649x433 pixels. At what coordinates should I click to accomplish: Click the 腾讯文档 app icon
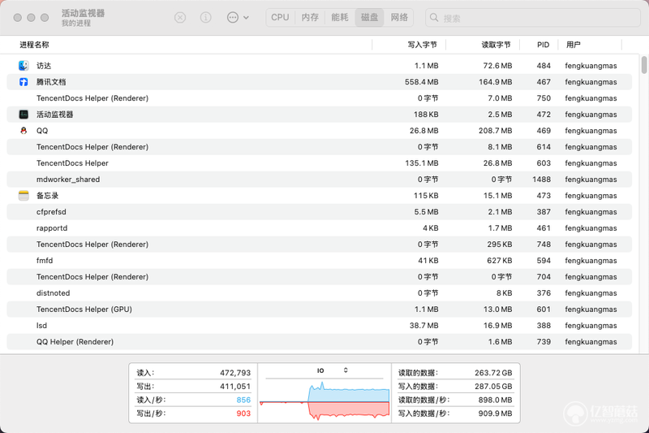(x=24, y=82)
